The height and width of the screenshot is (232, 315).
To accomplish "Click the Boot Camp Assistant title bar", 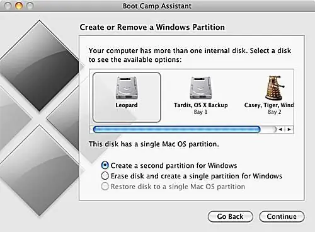I will tap(157, 6).
